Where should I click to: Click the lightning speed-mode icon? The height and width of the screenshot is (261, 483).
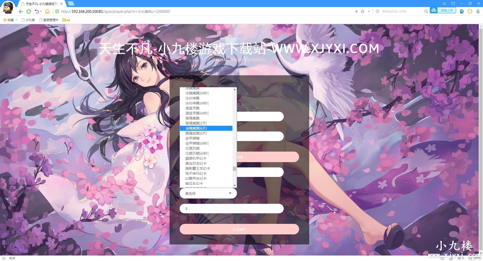coord(356,11)
